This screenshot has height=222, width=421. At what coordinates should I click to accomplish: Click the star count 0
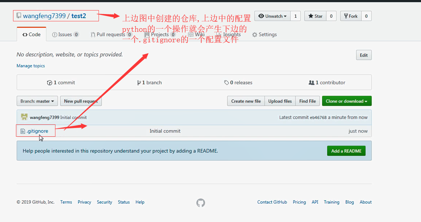331,16
